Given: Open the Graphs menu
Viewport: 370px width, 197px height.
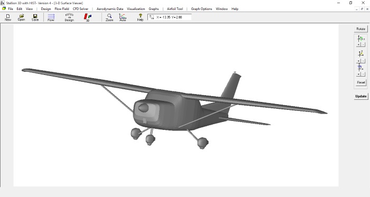Looking at the screenshot, I should coord(154,9).
